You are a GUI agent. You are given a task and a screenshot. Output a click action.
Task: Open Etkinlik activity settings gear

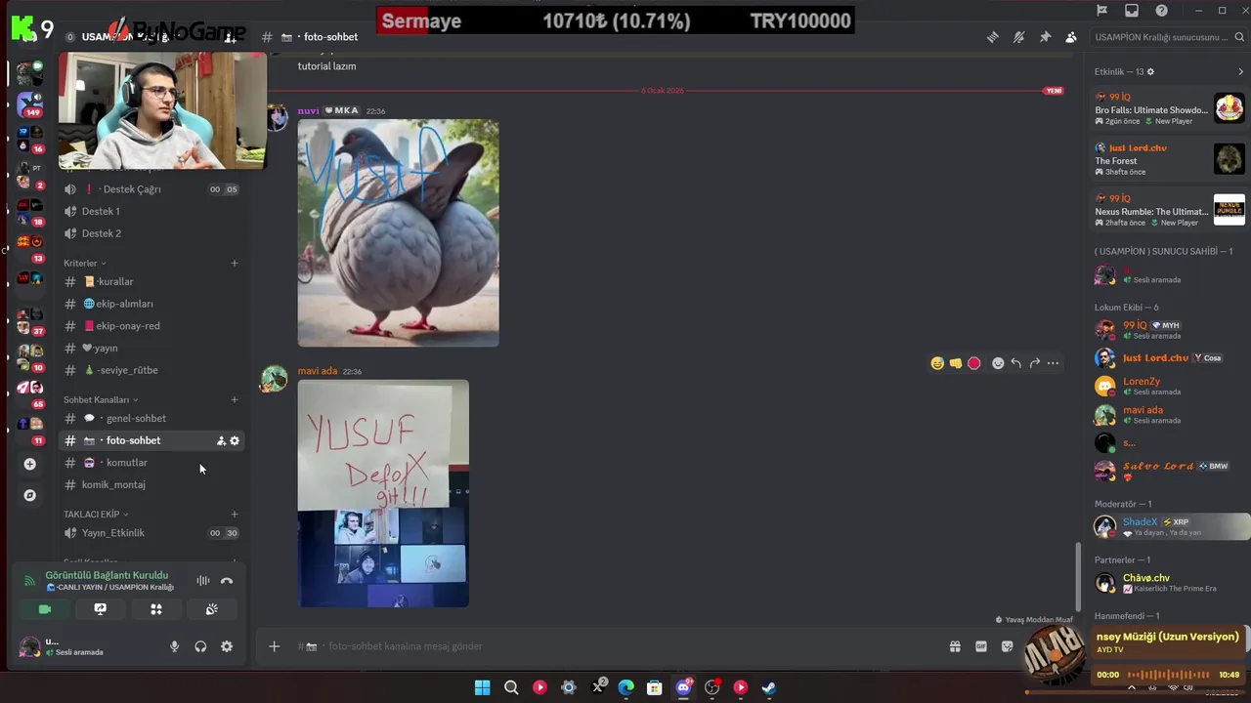[x=1150, y=71]
